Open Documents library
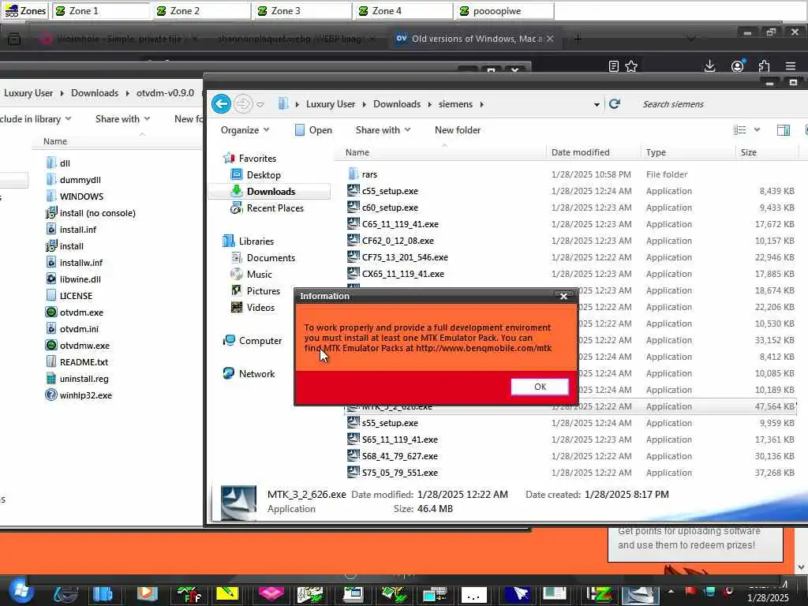Screen dimensions: 808x606 point(271,258)
